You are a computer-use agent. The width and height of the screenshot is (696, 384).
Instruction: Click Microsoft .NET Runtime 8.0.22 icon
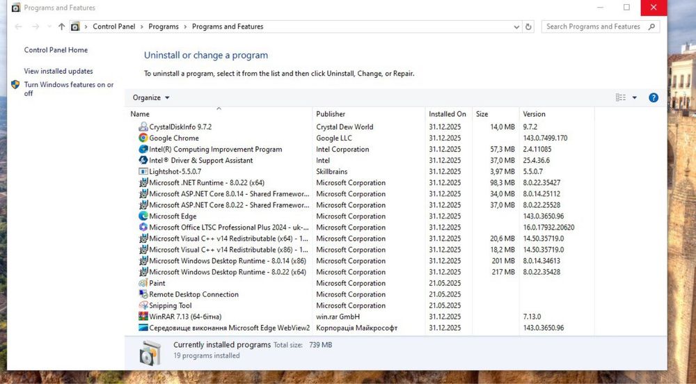[x=143, y=182]
